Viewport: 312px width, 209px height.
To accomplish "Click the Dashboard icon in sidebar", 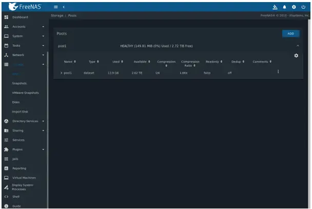I will pos(6,17).
